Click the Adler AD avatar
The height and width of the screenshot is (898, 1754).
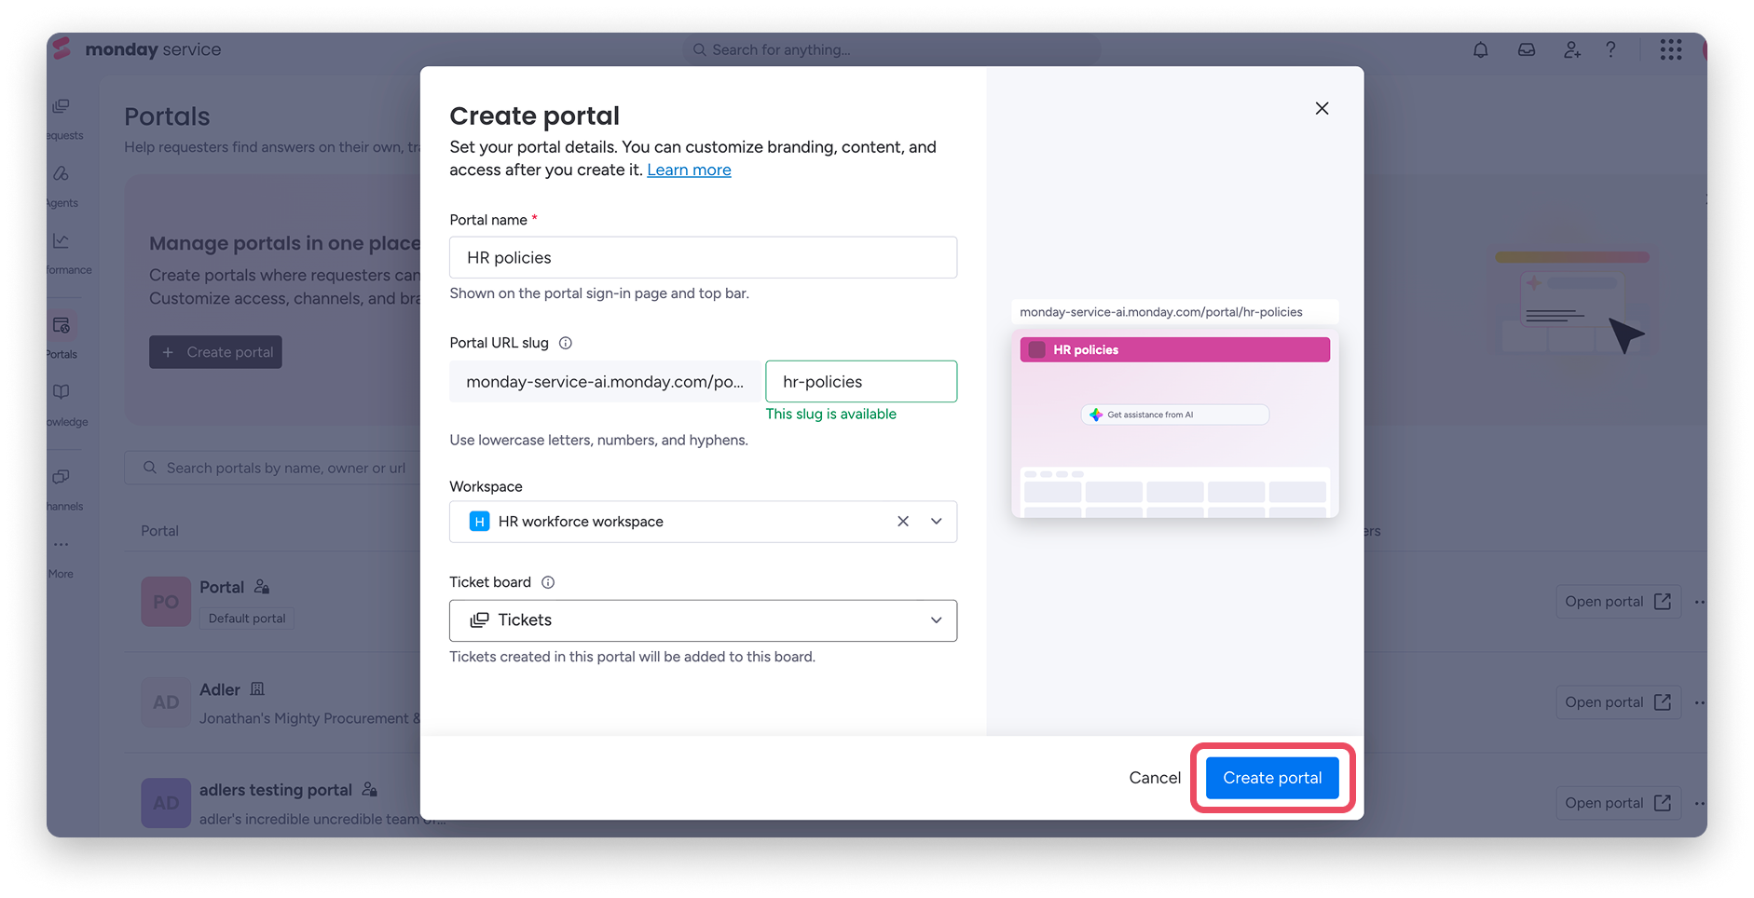(x=166, y=702)
